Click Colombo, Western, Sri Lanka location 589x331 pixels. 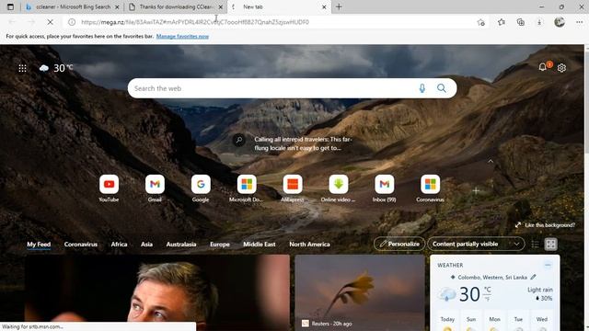[x=492, y=278]
